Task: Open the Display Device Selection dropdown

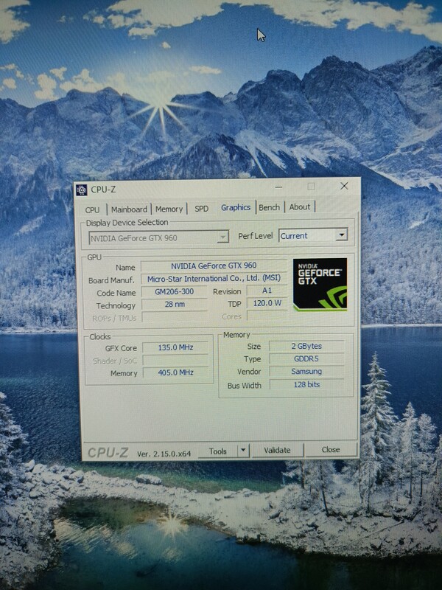Action: [158, 237]
